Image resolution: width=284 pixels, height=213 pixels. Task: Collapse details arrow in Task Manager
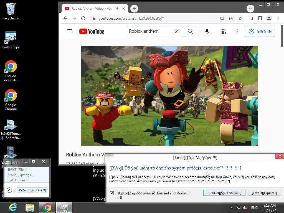click(9, 190)
